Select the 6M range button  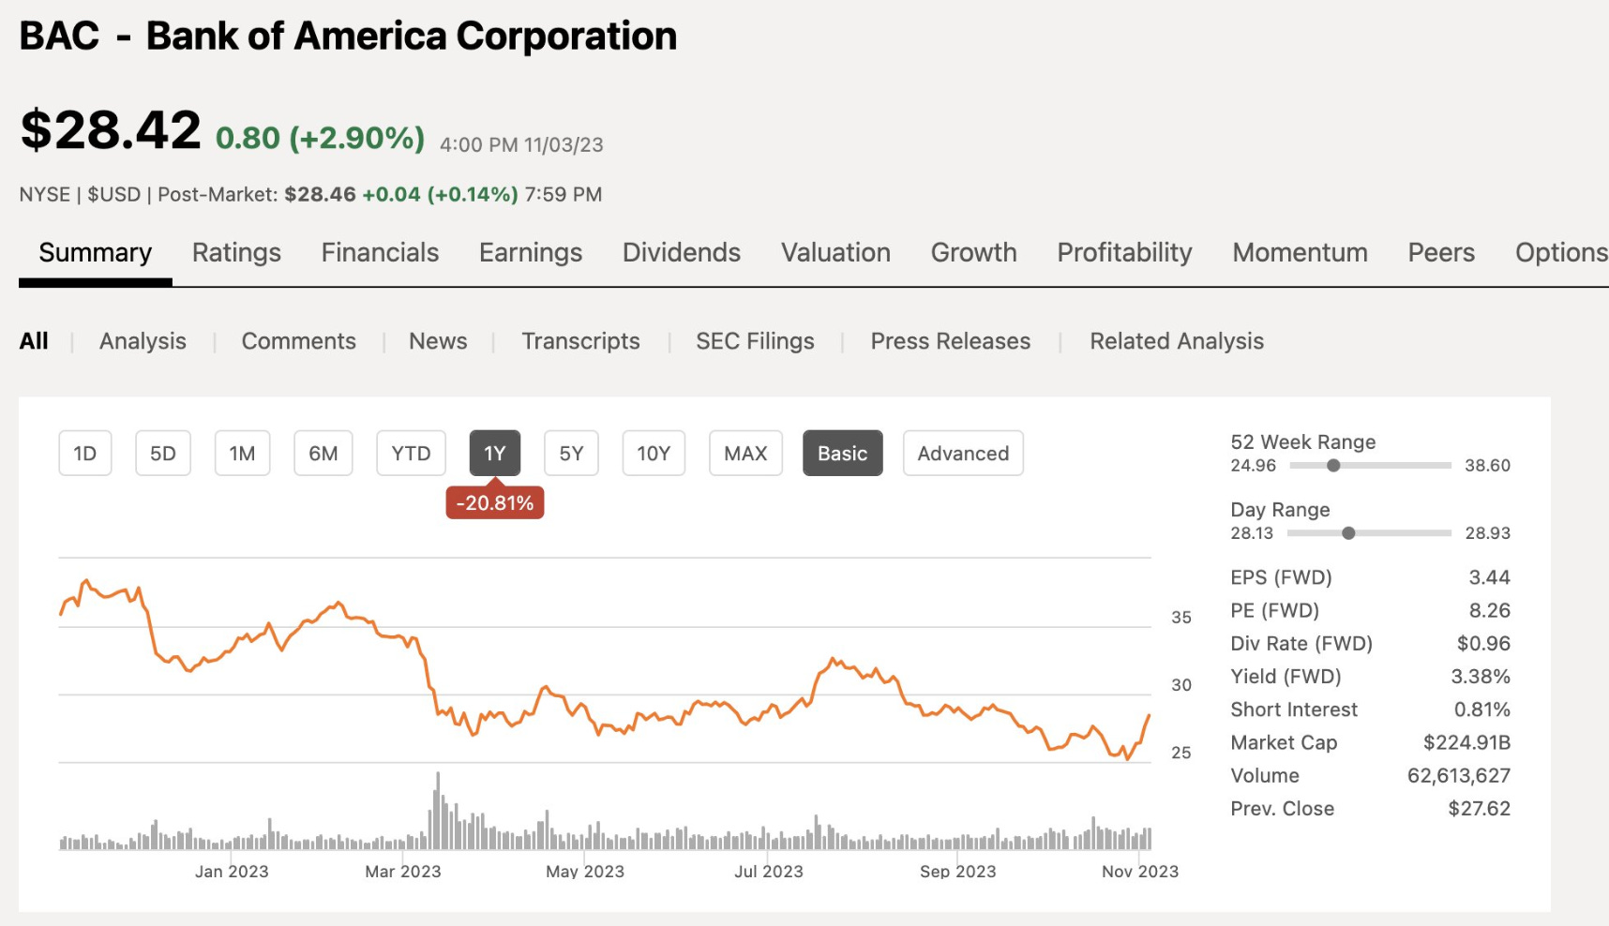[323, 454]
